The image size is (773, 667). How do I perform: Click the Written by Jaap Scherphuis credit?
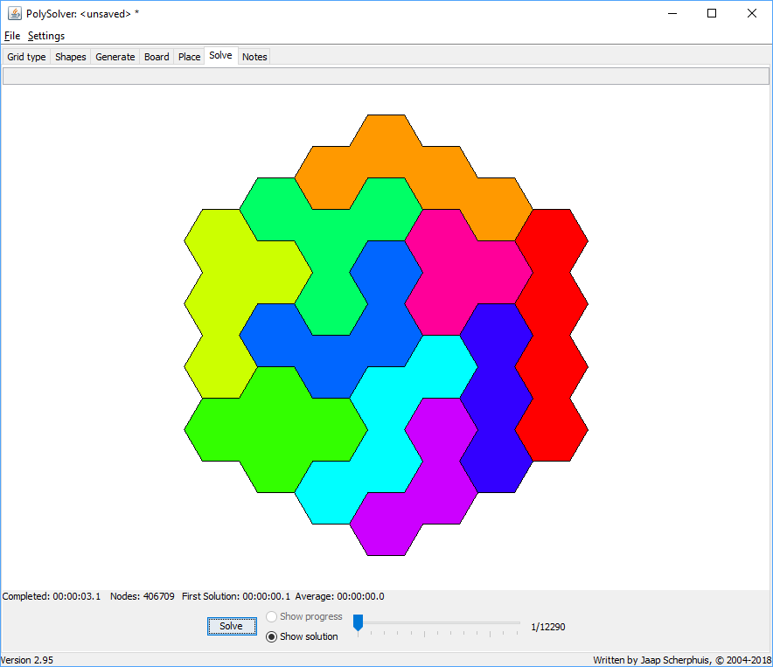pos(682,660)
